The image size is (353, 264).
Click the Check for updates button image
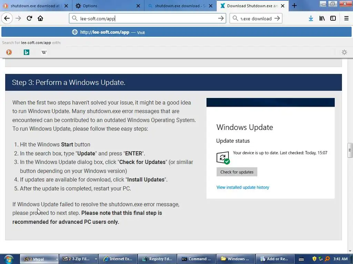coord(237,172)
